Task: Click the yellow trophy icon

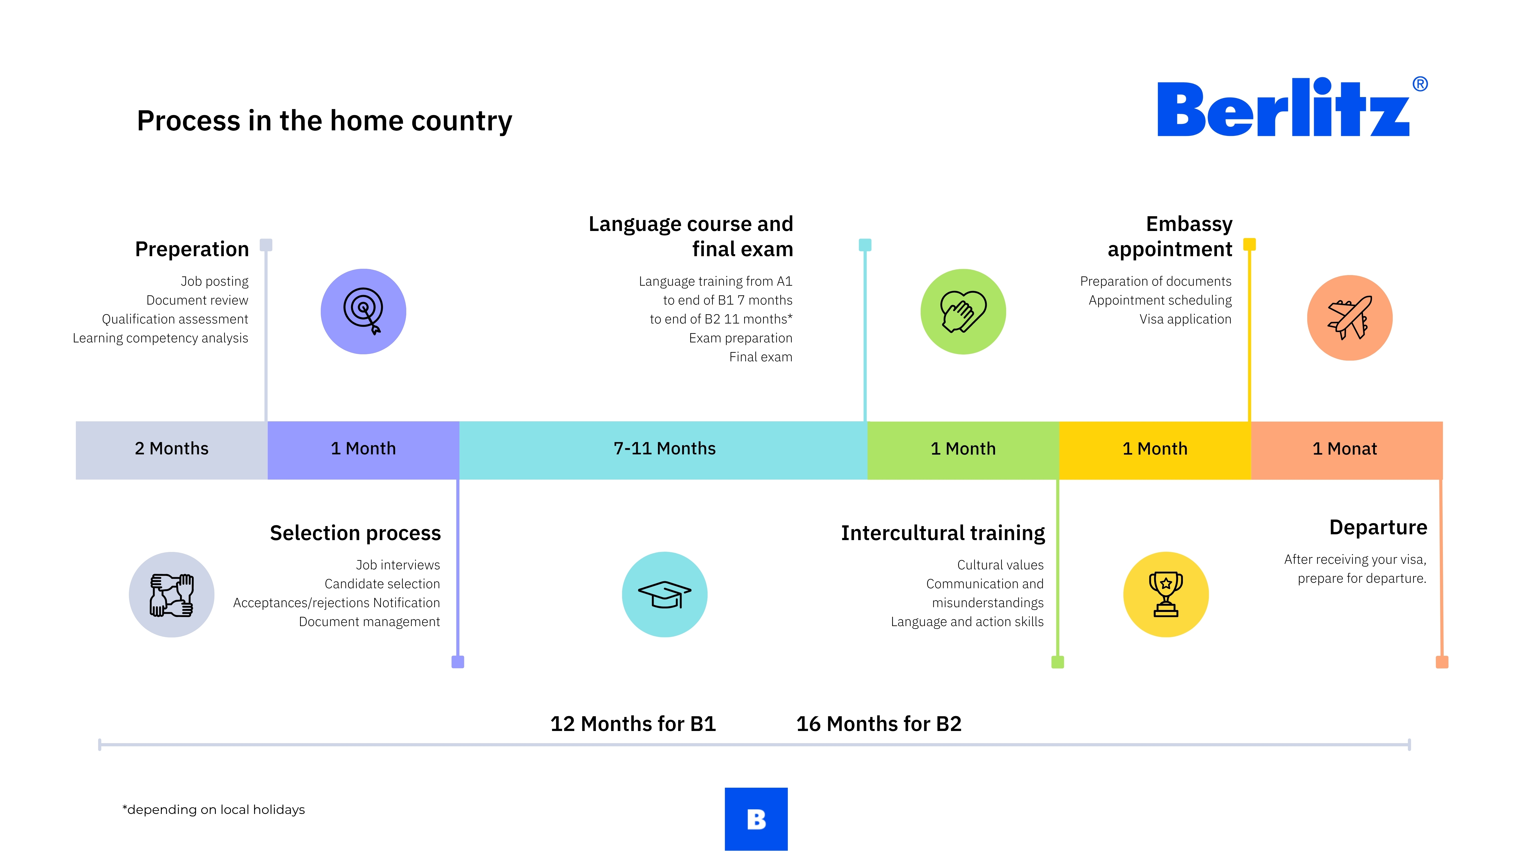Action: (x=1165, y=594)
